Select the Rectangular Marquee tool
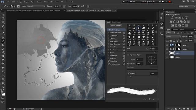The height and width of the screenshot is (110, 196). [3, 18]
